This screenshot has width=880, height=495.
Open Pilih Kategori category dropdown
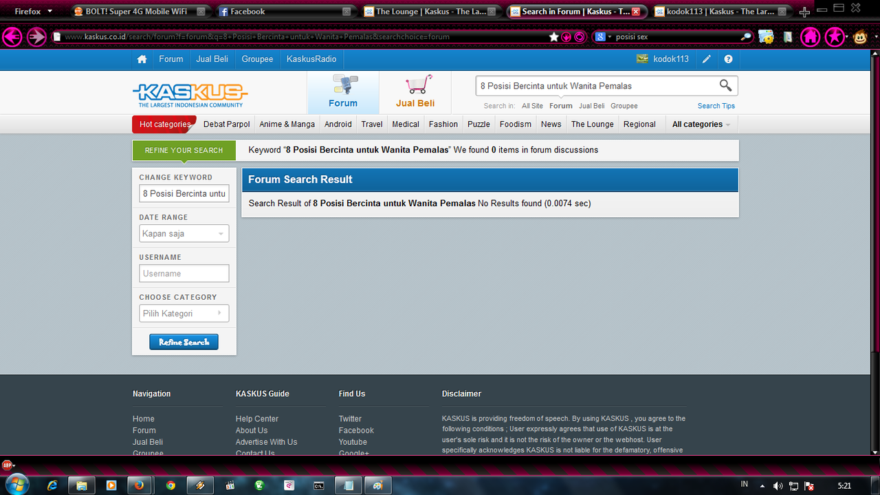[184, 313]
